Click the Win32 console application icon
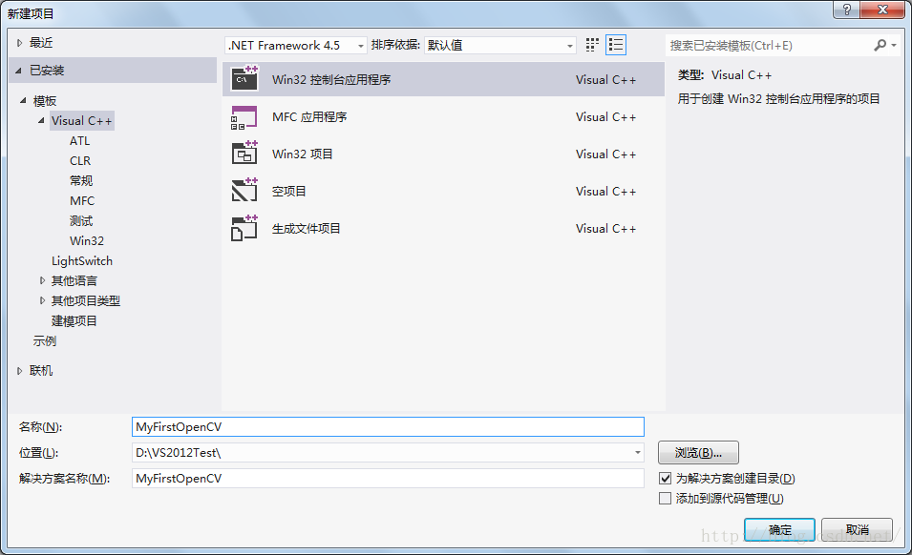912x555 pixels. point(244,79)
